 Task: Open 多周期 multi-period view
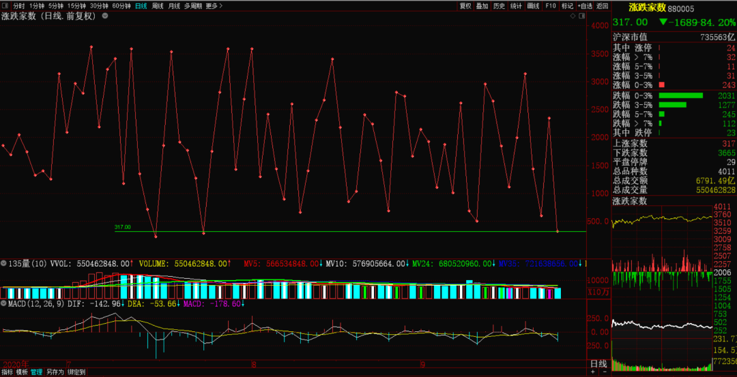[x=193, y=6]
